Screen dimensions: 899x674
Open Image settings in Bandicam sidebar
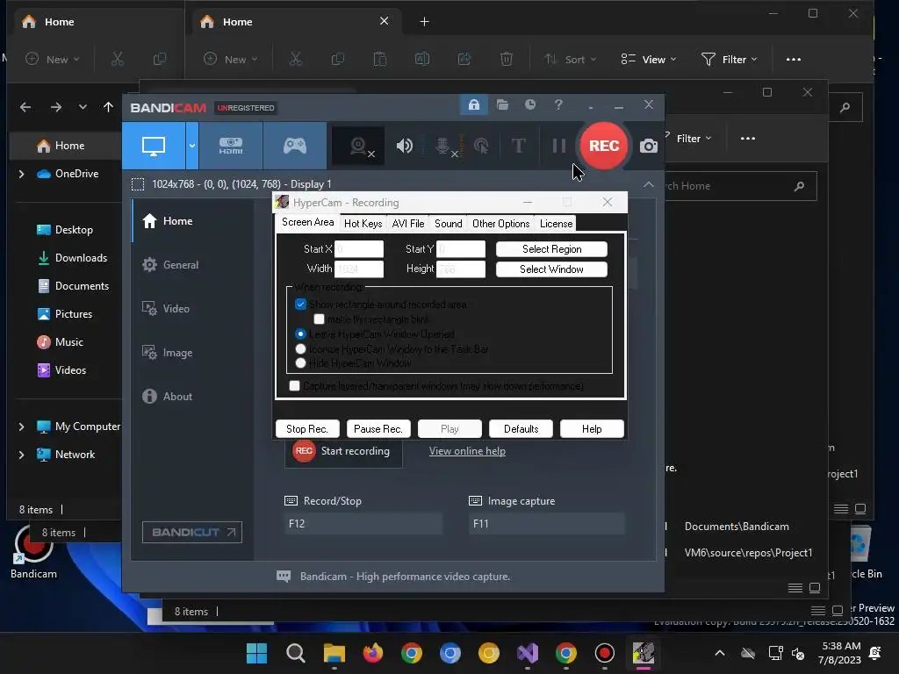tap(177, 353)
